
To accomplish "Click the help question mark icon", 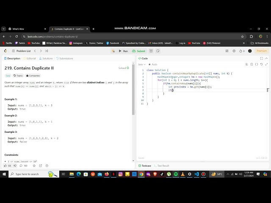I will point(47,166).
